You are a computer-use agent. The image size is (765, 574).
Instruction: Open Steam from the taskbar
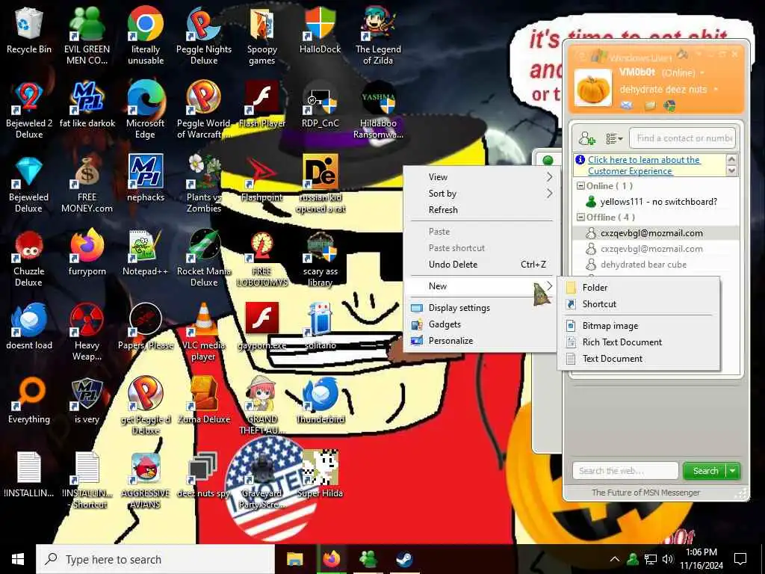coord(404,559)
